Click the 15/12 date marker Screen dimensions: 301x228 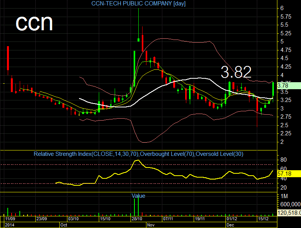click(263, 219)
